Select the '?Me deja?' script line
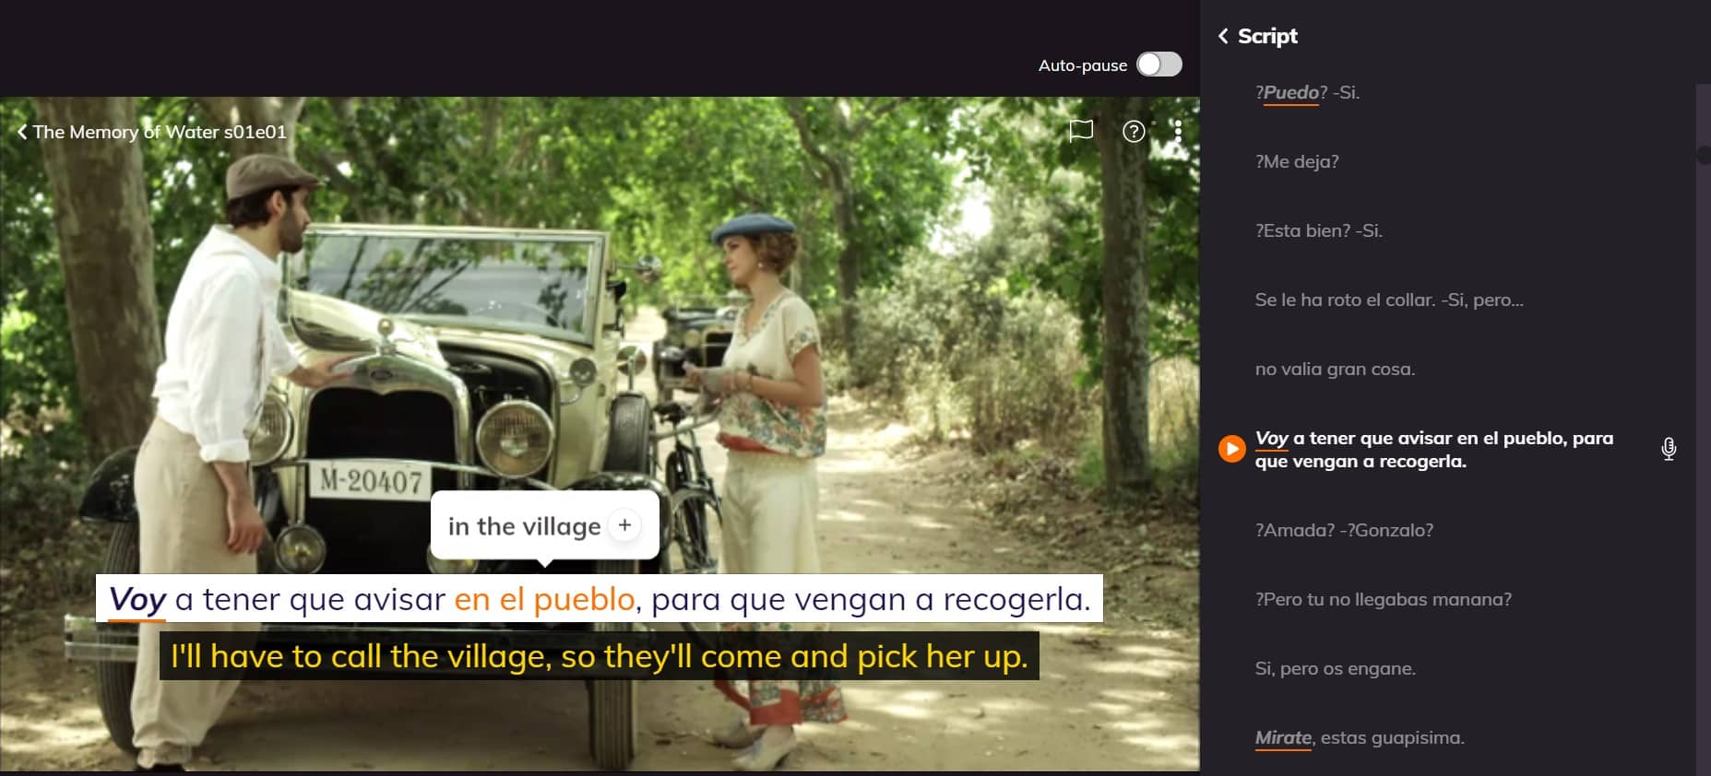 pyautogui.click(x=1296, y=161)
